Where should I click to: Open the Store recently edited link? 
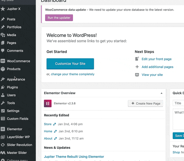[48, 124]
